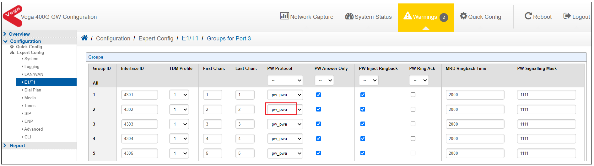Enable PW Ring Ack for group 1

coord(413,95)
